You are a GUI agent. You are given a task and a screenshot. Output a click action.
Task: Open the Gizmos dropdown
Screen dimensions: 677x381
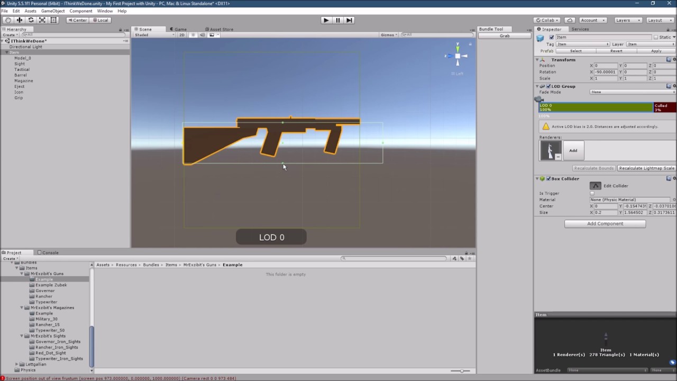coord(389,35)
